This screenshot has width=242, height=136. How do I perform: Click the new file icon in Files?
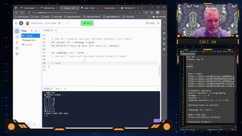[x=32, y=31]
